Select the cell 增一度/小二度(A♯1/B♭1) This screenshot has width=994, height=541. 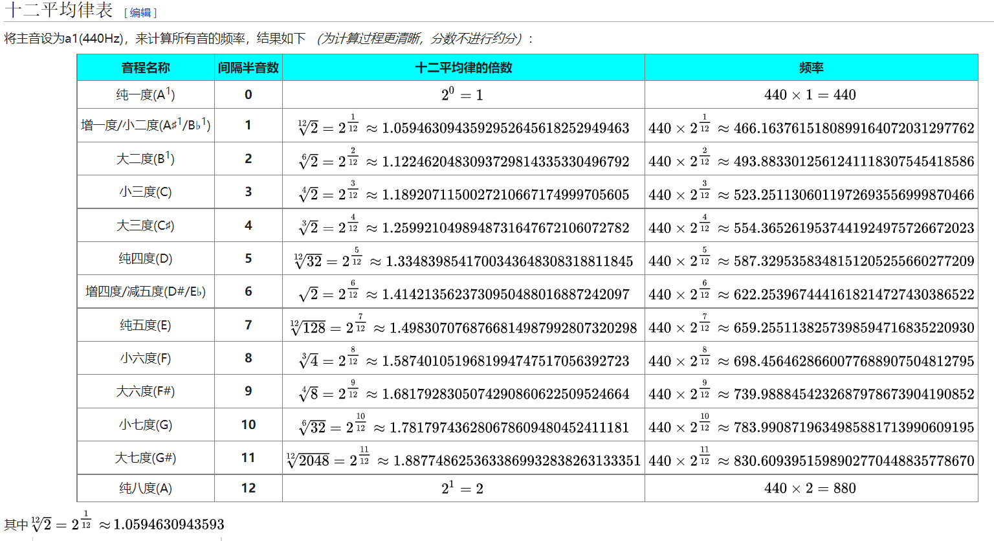(x=146, y=125)
